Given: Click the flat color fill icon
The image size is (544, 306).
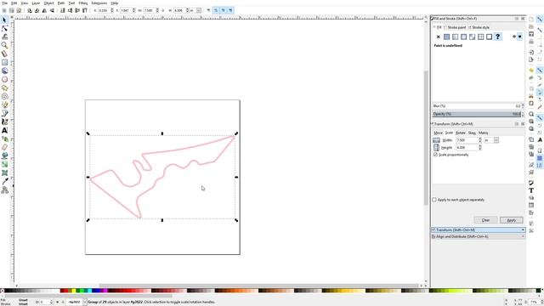Looking at the screenshot, I should (446, 37).
